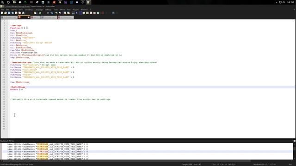Switch to the fifth document tab

click(66, 18)
